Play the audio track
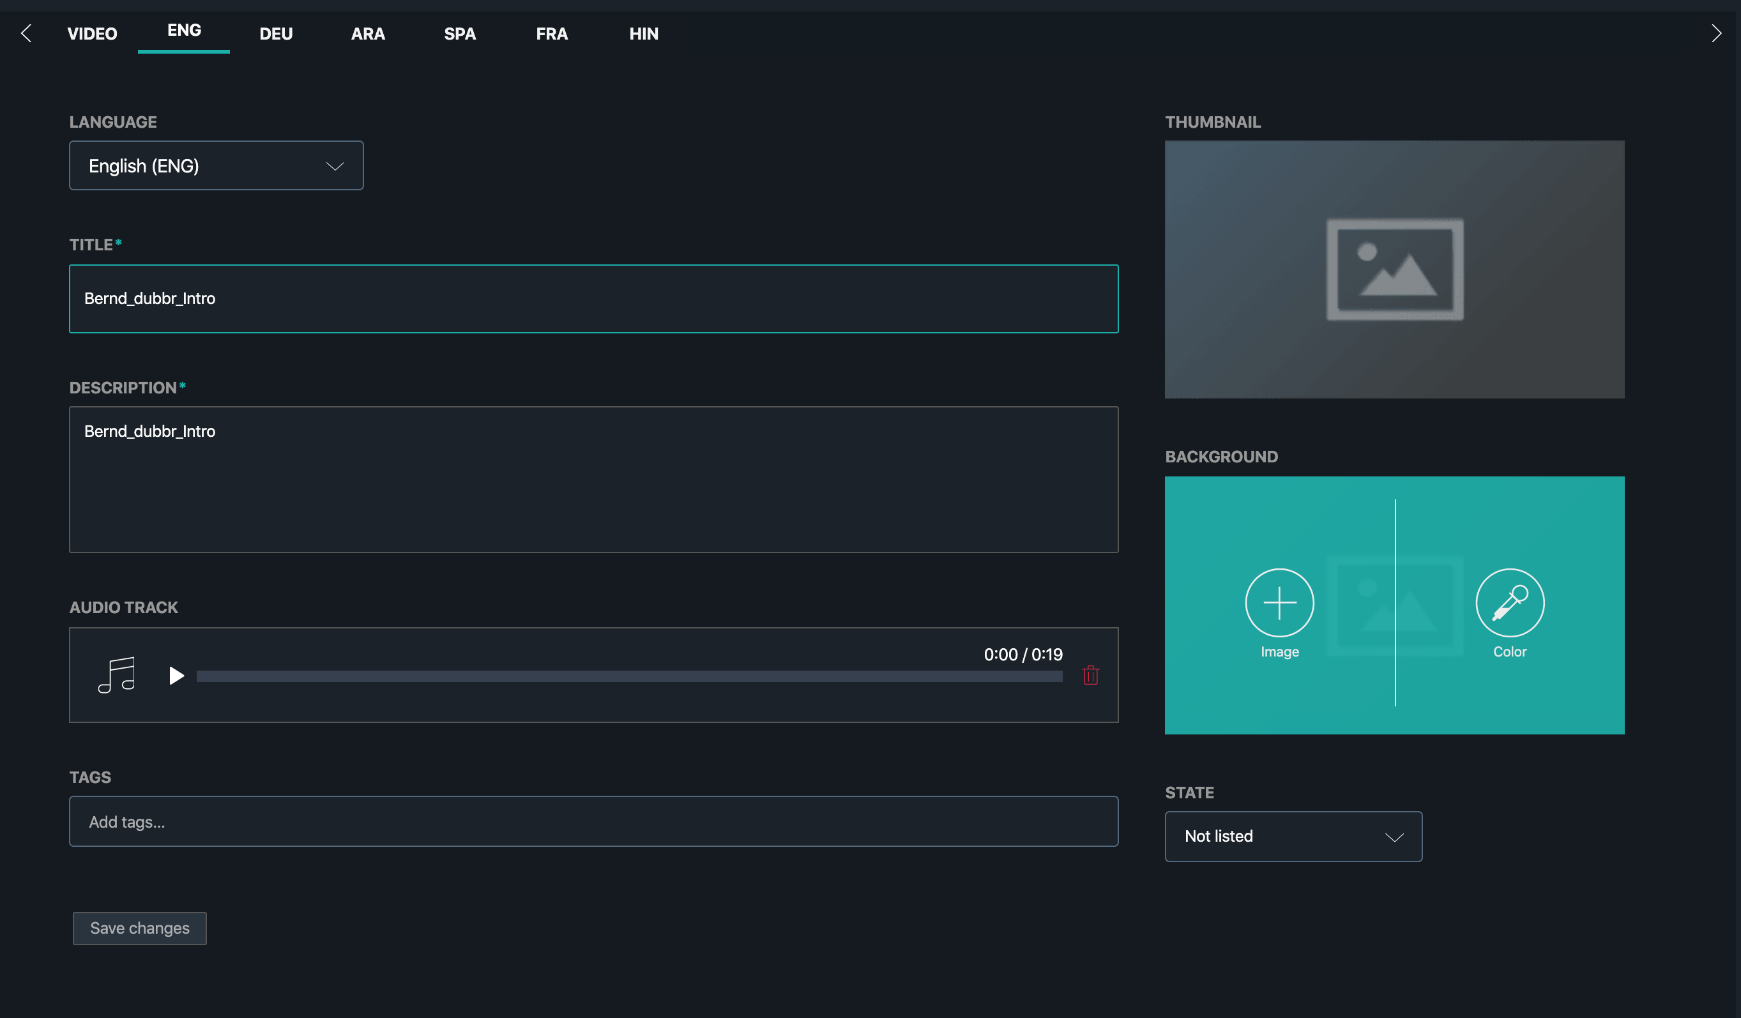The height and width of the screenshot is (1018, 1741). point(176,675)
